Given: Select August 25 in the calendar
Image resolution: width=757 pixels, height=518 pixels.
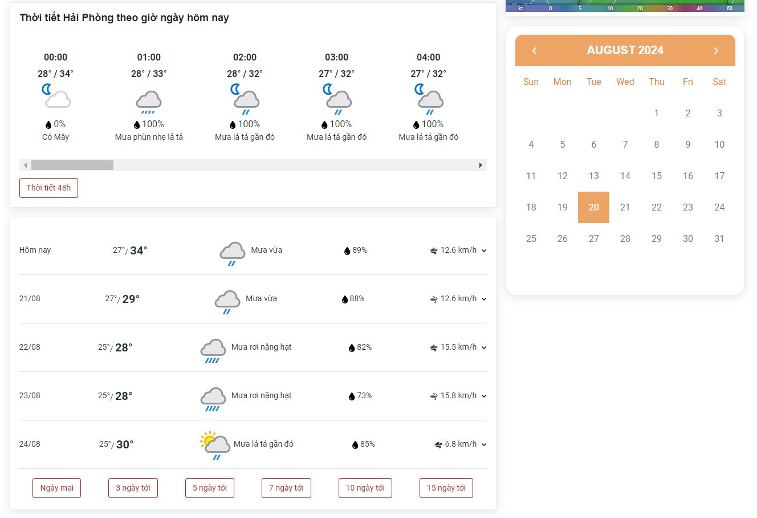Looking at the screenshot, I should tap(531, 238).
